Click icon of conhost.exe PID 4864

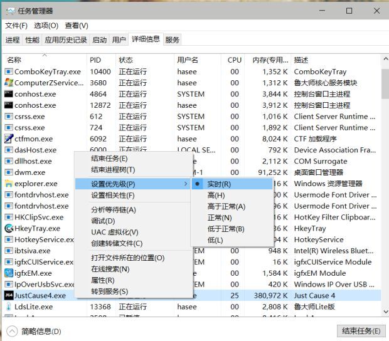(x=9, y=94)
